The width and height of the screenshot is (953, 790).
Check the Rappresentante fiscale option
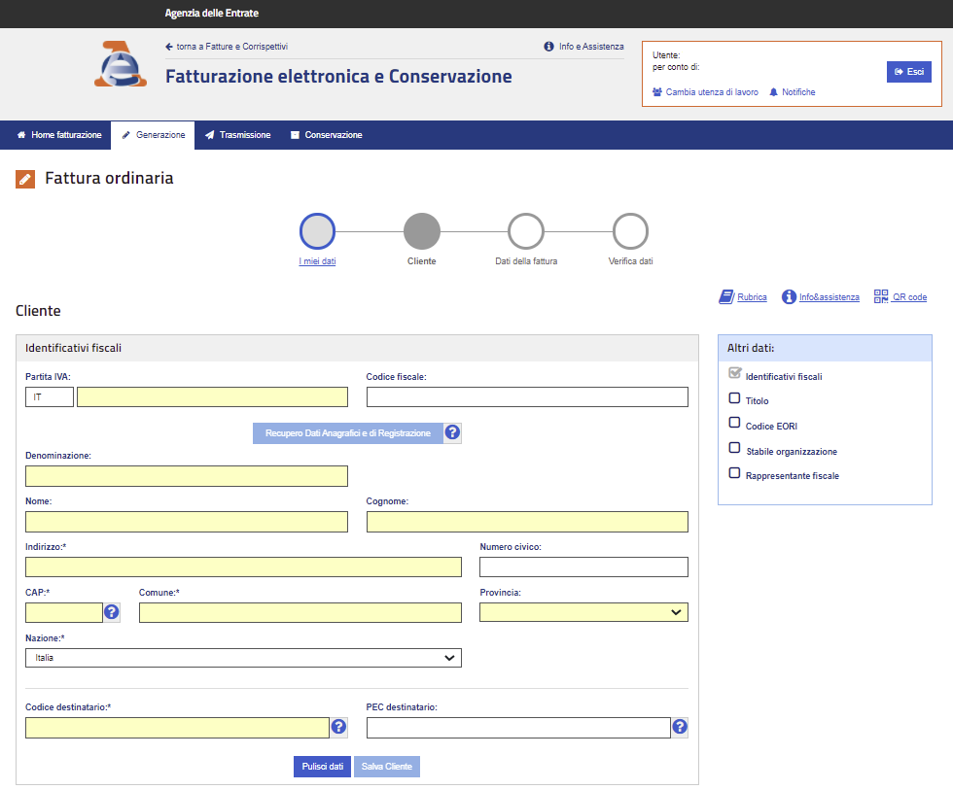pos(734,473)
